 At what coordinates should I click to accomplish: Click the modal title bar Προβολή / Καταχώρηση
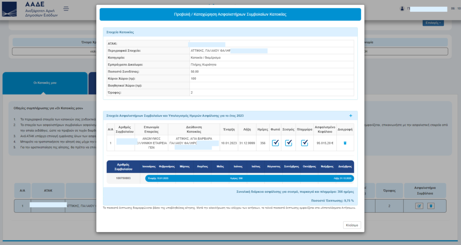click(230, 14)
